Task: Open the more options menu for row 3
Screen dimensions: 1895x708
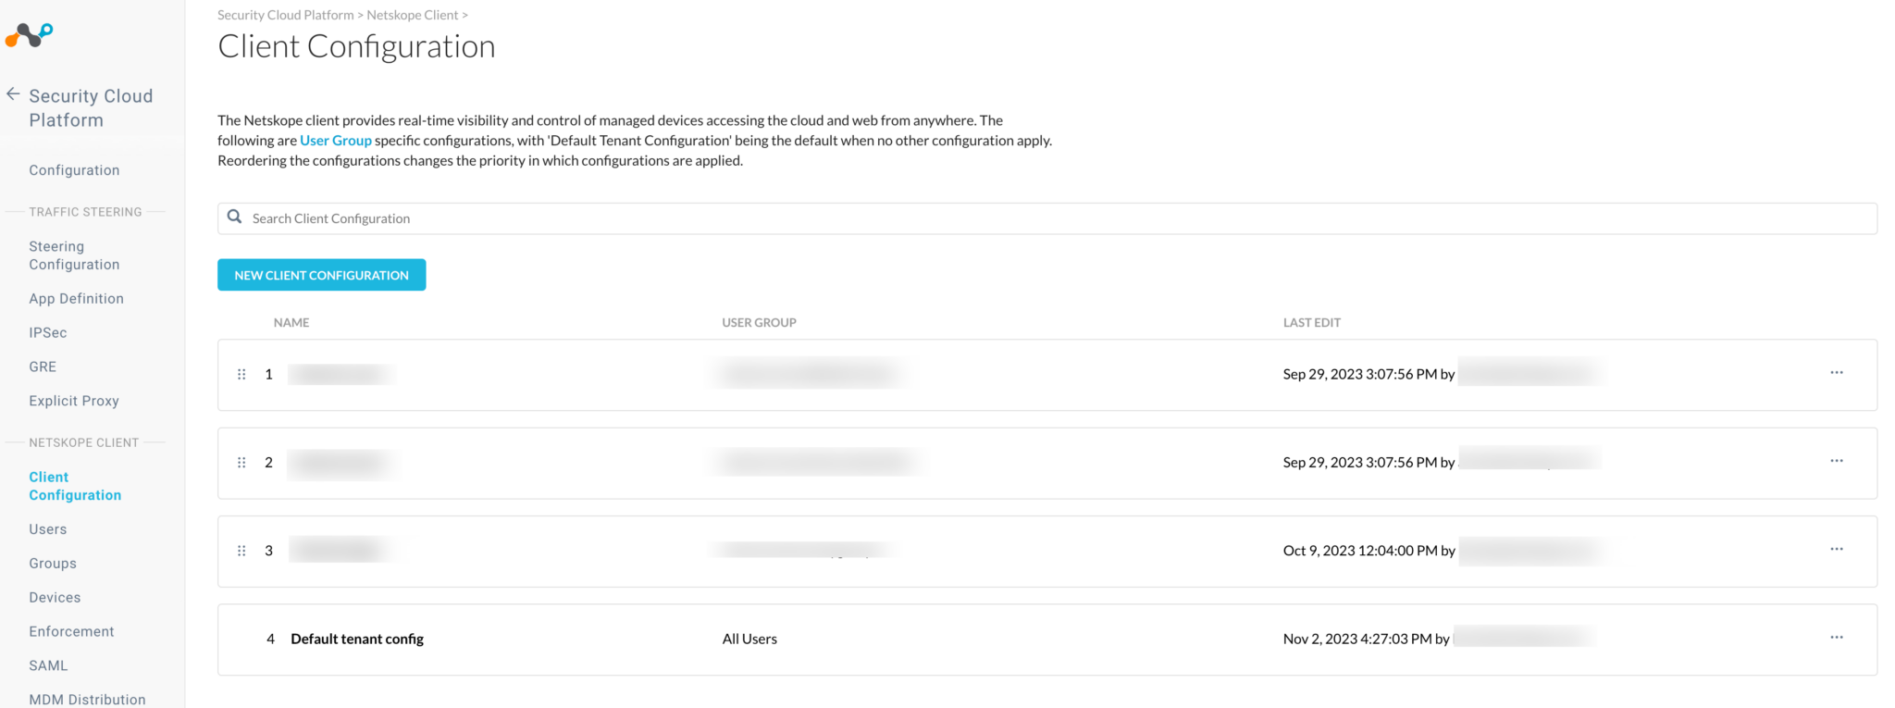Action: (x=1836, y=549)
